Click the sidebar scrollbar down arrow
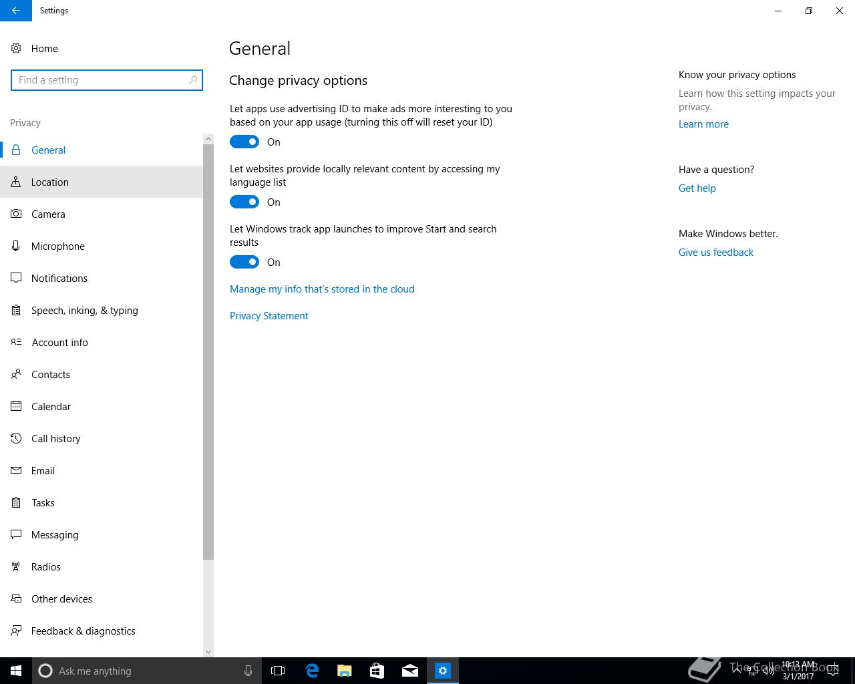Screen dimensions: 855x684 (208, 652)
